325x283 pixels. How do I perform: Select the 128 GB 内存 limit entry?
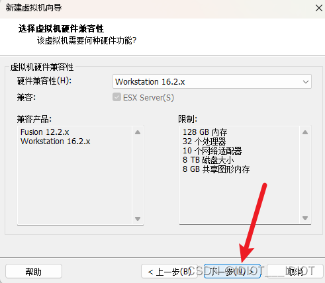(x=205, y=132)
